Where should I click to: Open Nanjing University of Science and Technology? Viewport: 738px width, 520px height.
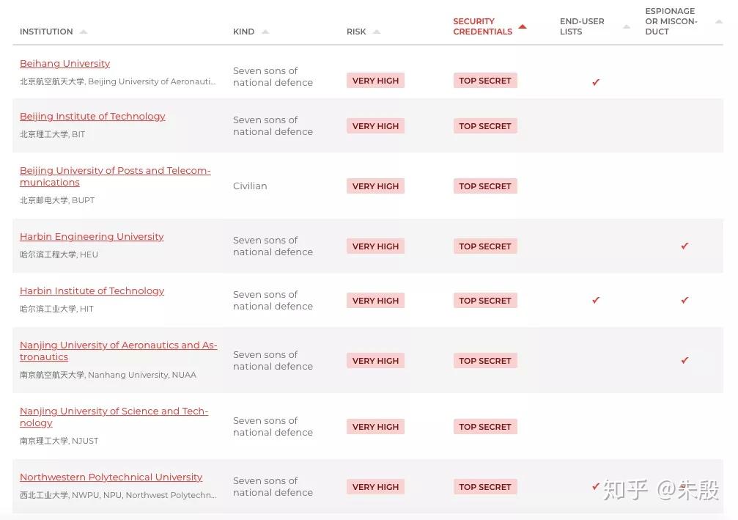tap(114, 417)
